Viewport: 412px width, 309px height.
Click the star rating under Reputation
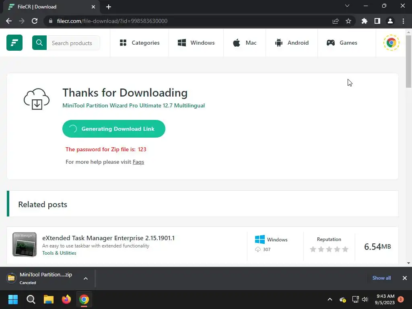pos(329,249)
